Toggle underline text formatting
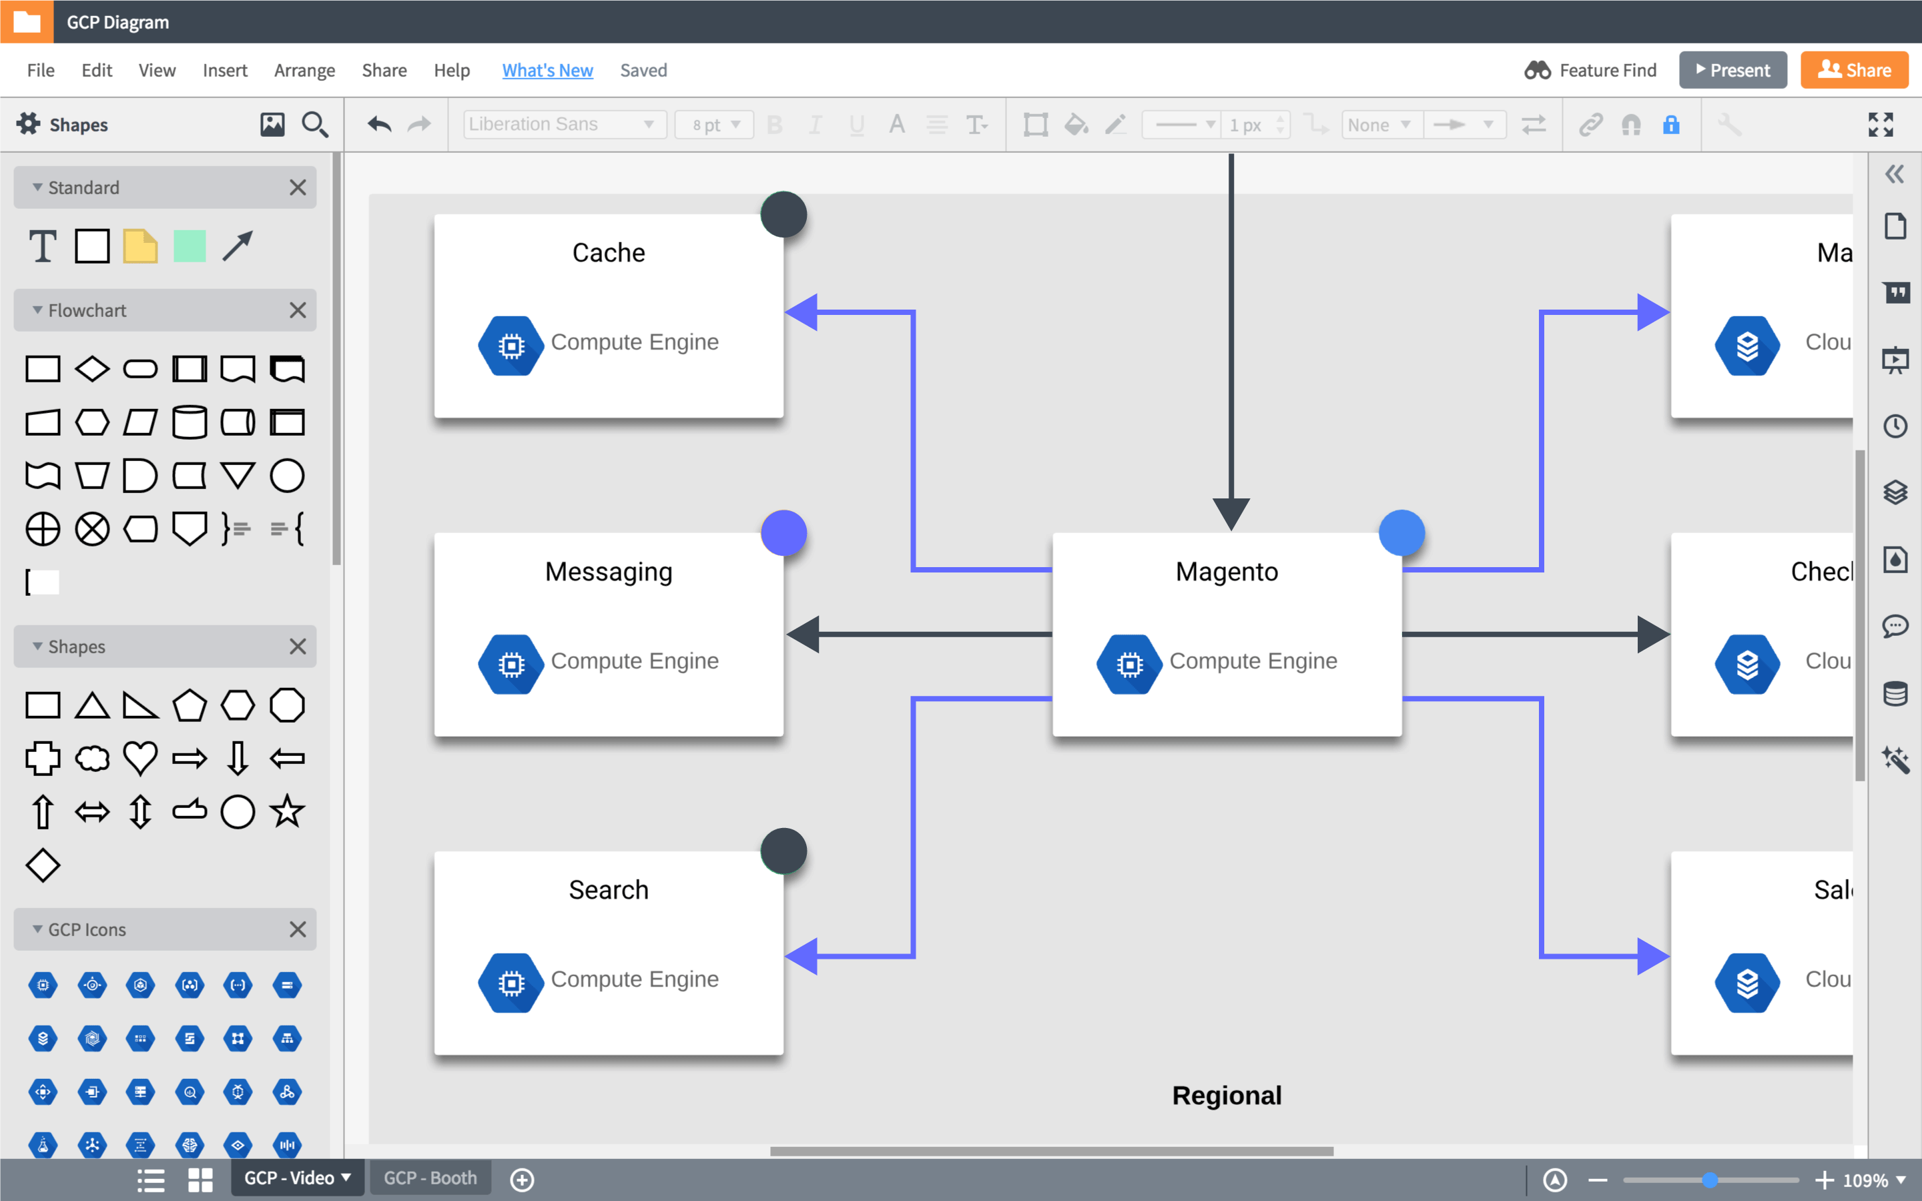1922x1201 pixels. (856, 124)
